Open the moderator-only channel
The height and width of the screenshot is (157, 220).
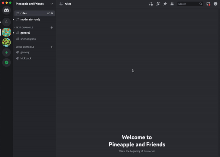pyautogui.click(x=34, y=19)
